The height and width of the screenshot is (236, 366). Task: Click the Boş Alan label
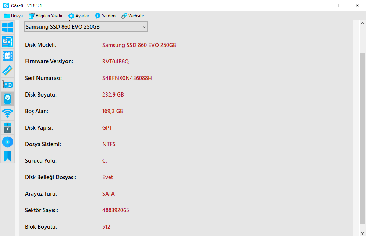coord(37,111)
